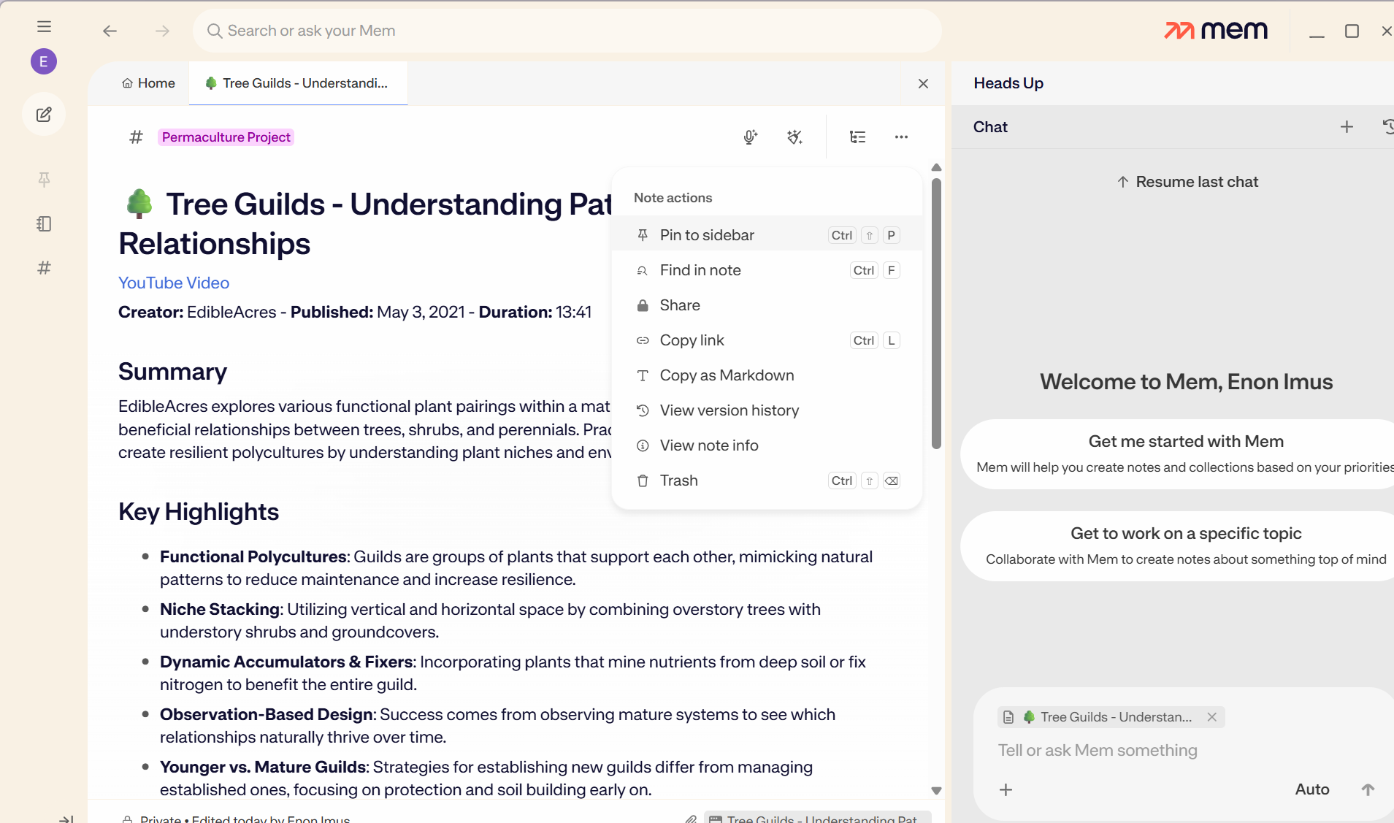1394x823 pixels.
Task: Open the Auto model selector
Action: [x=1311, y=789]
